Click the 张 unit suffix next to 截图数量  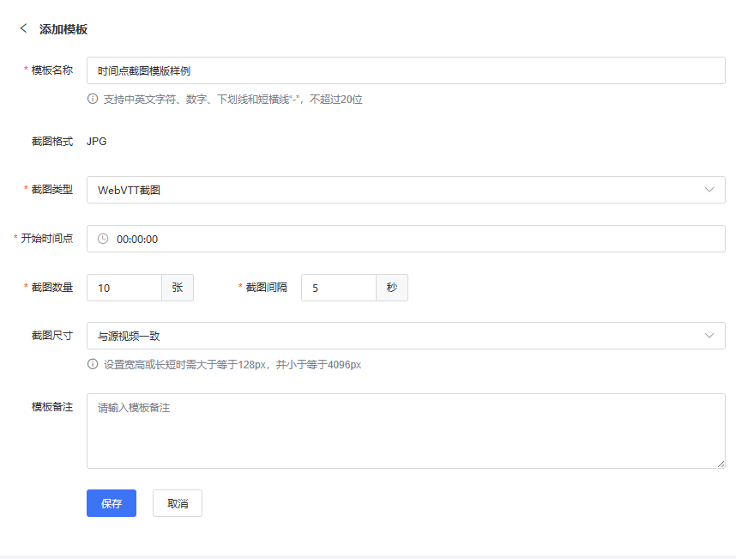point(178,288)
